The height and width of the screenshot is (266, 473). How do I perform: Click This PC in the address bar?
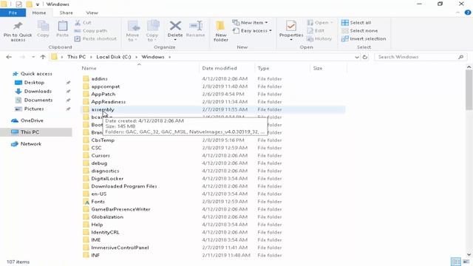[x=76, y=57]
